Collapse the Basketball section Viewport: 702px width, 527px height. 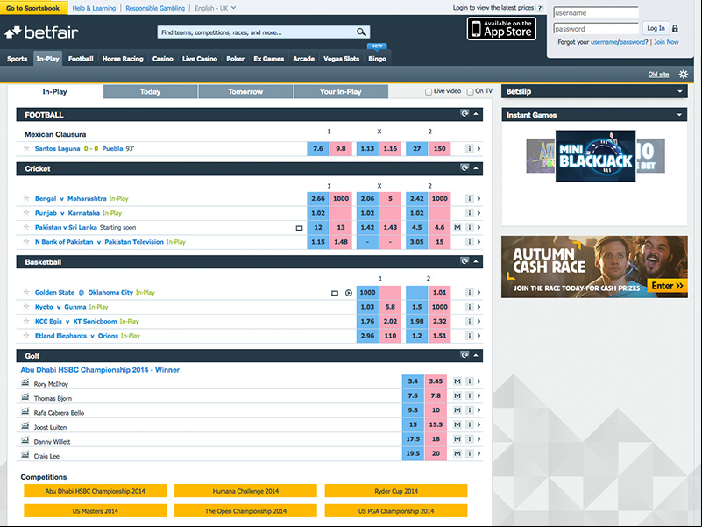[476, 261]
